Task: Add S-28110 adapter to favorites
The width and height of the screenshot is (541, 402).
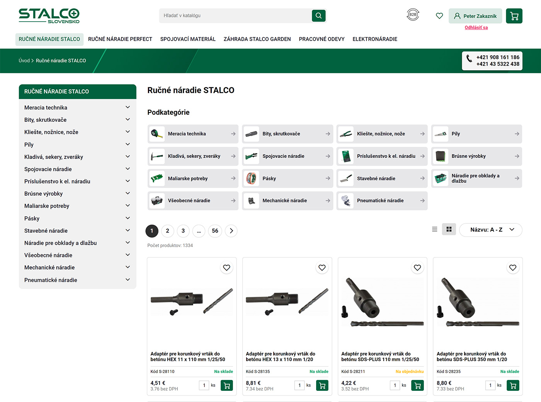Action: coord(226,267)
